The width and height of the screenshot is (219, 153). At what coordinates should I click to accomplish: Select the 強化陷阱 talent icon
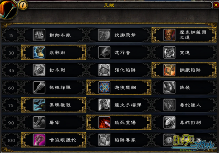(x=104, y=70)
